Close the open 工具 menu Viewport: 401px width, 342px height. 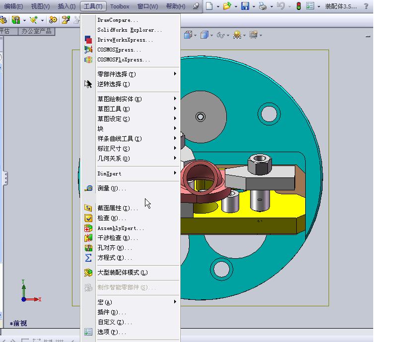[x=93, y=6]
